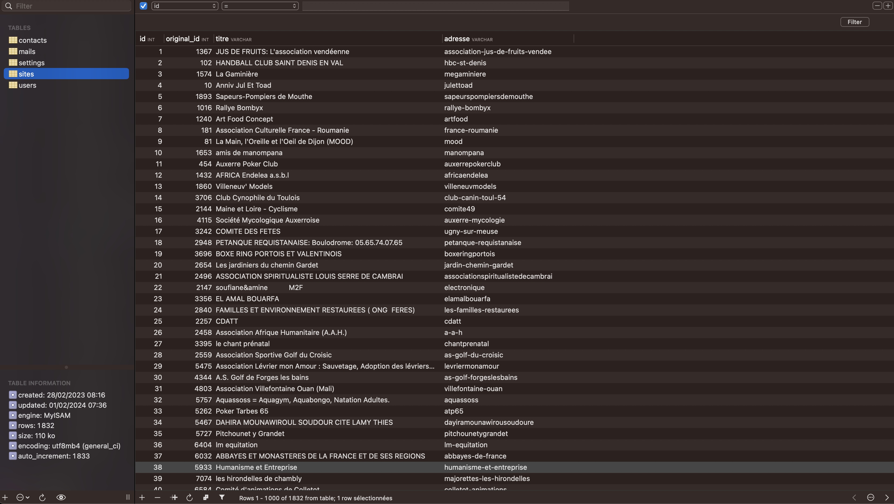Open the equals operator dropdown
The image size is (894, 504).
(x=260, y=6)
